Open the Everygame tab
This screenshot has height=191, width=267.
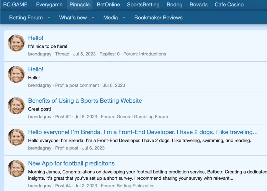[49, 4]
